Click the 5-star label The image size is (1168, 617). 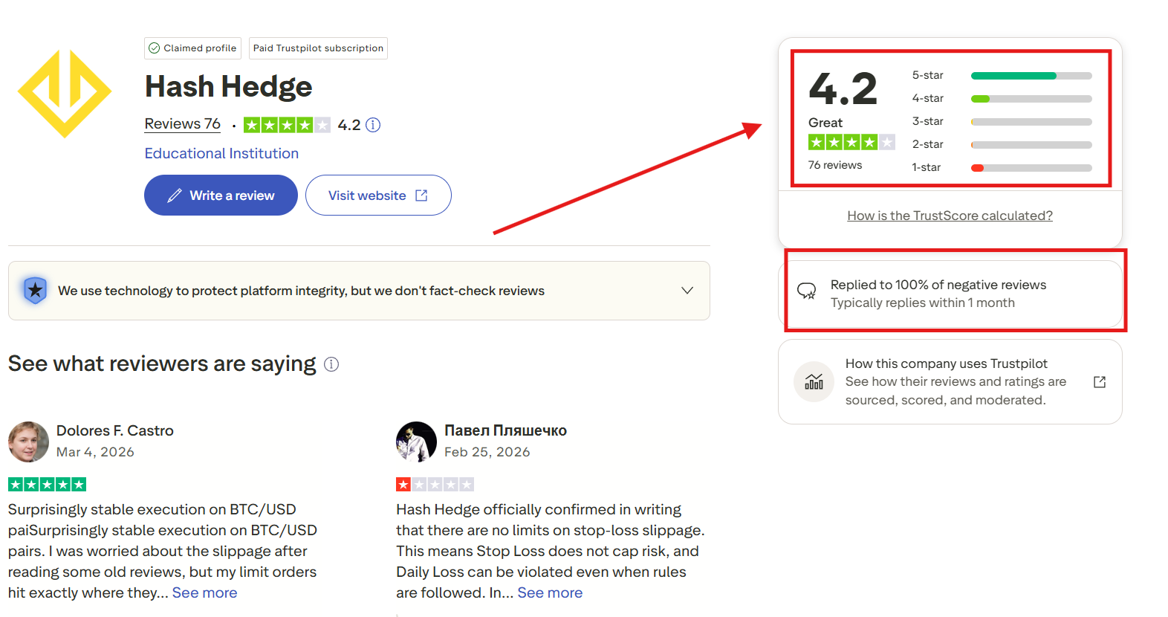[x=928, y=75]
